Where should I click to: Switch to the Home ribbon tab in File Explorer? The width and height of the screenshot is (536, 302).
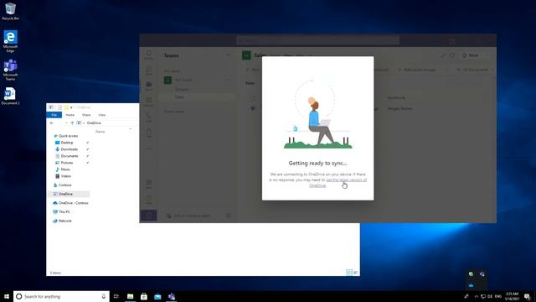click(x=70, y=115)
